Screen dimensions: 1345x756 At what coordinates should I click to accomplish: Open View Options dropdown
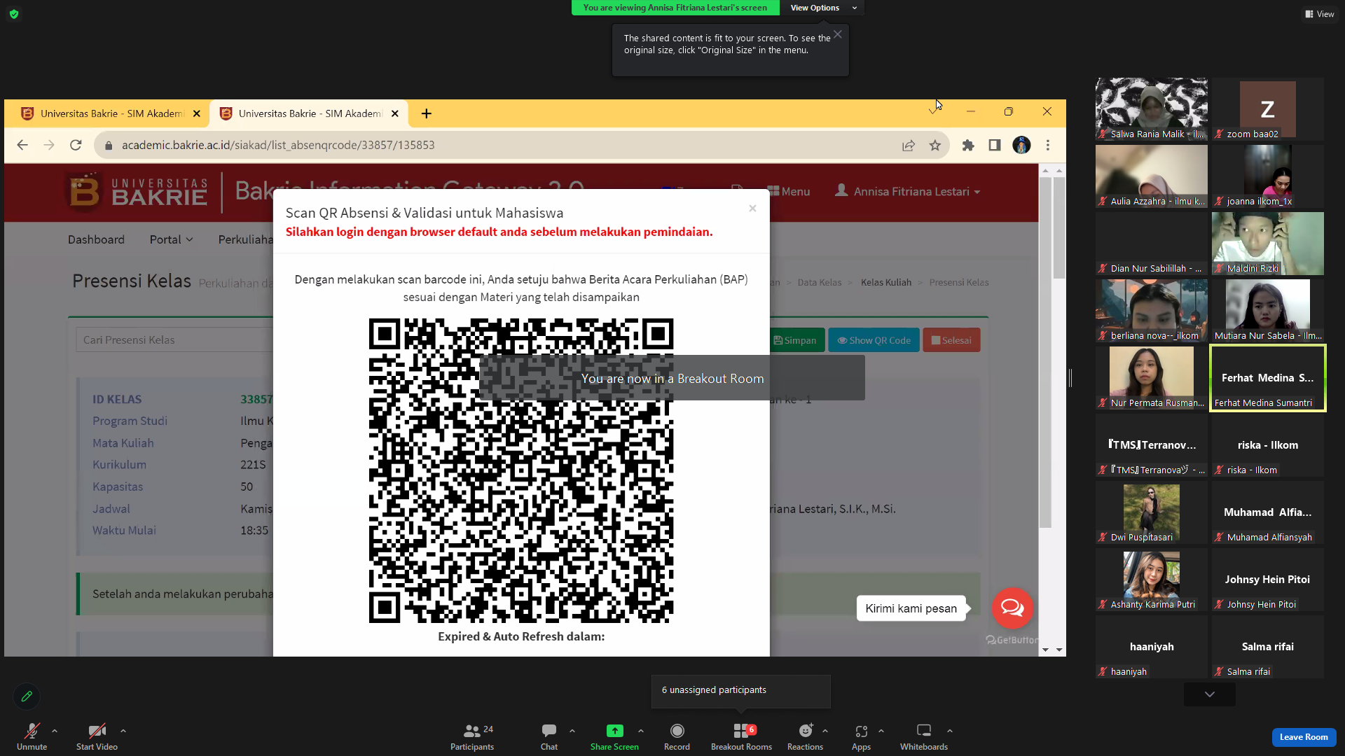tap(822, 8)
